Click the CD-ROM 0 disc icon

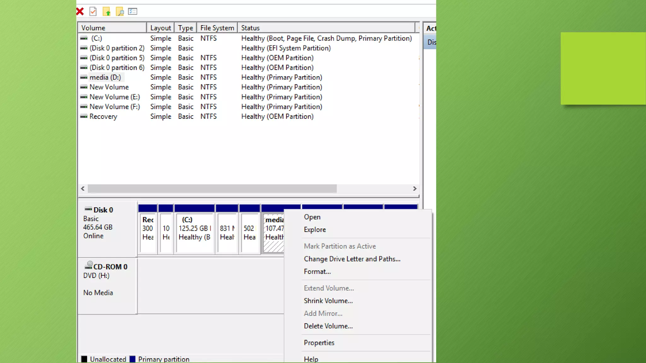point(89,265)
